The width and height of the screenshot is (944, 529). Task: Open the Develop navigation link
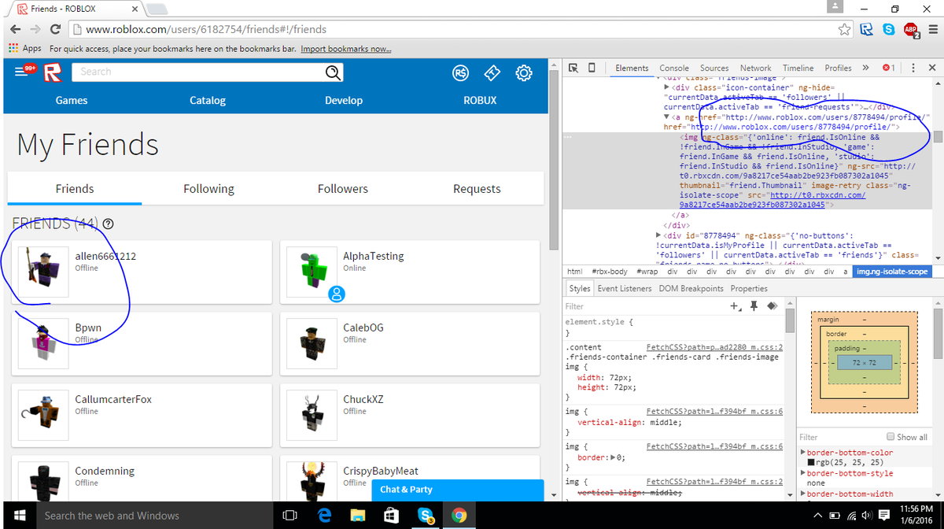click(344, 101)
